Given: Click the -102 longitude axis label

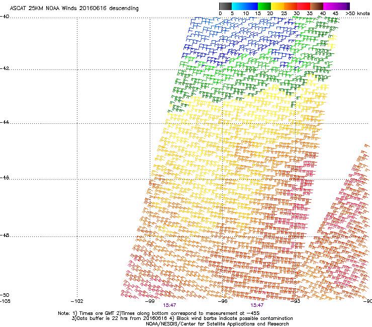Looking at the screenshot, I should (77, 301).
